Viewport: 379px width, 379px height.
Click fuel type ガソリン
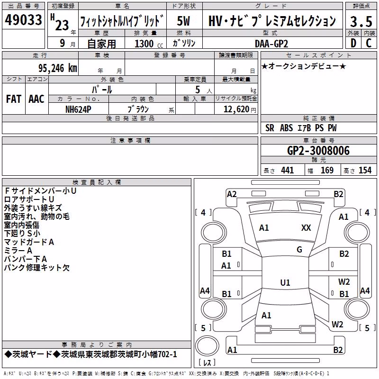(184, 43)
